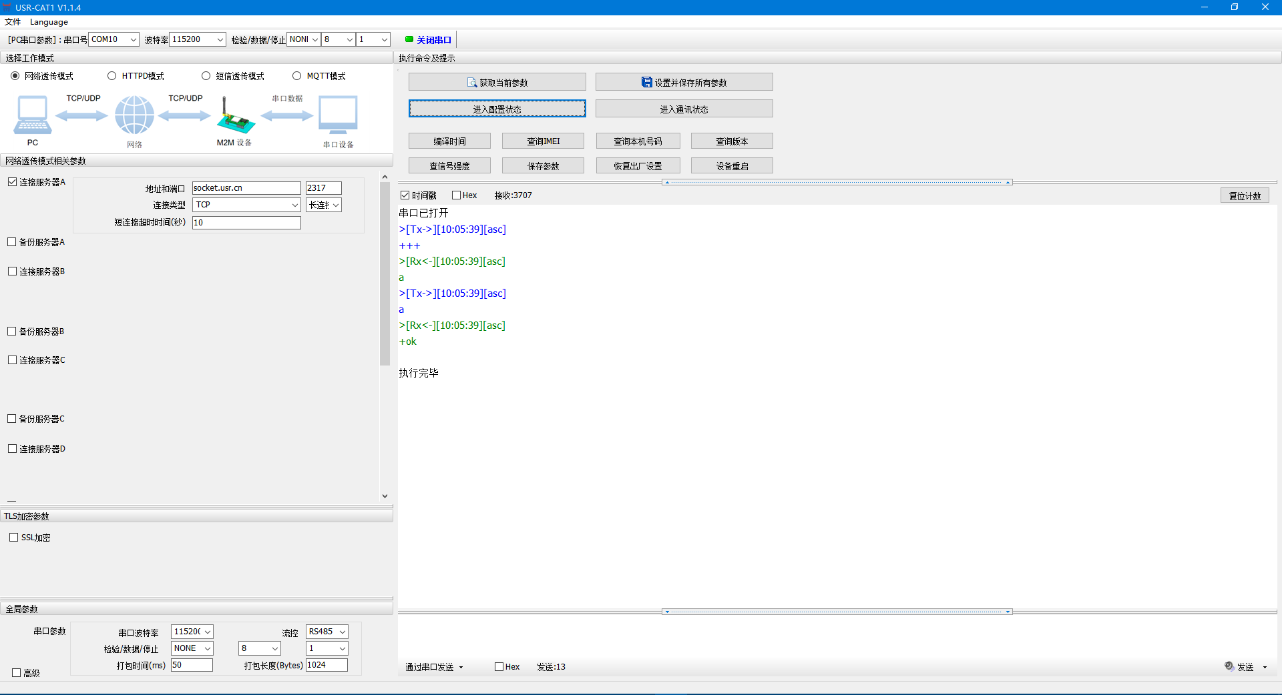Click the network globe icon

[x=134, y=115]
